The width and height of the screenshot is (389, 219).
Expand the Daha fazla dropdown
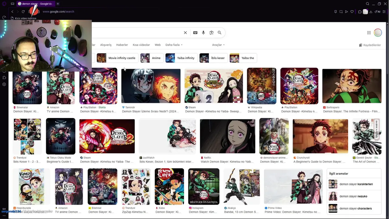174,45
